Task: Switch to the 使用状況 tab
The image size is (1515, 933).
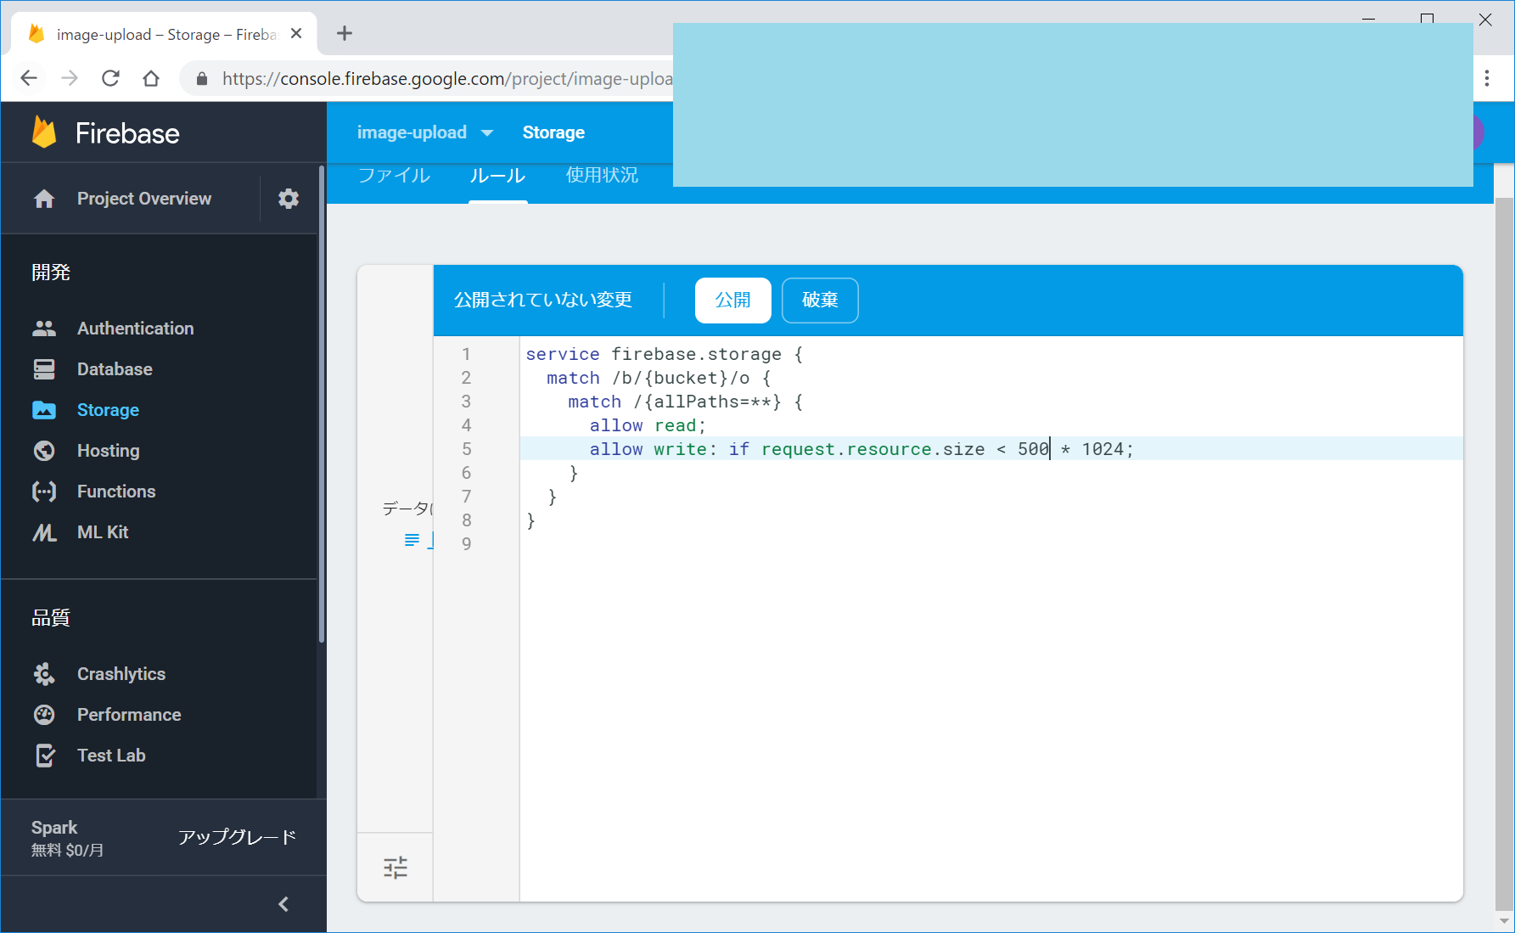Action: [x=602, y=176]
